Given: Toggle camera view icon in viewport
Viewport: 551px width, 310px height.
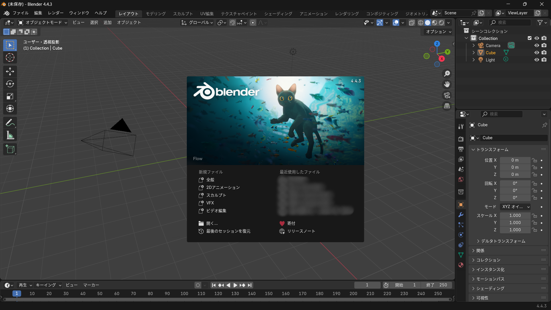Looking at the screenshot, I should tap(447, 95).
